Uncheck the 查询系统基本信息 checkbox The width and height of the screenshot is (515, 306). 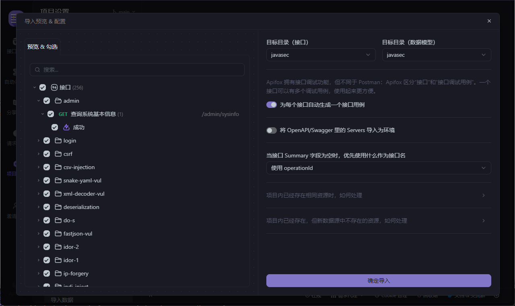[x=51, y=114]
